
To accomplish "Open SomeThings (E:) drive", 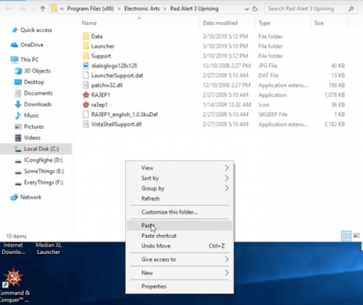I will pyautogui.click(x=44, y=172).
